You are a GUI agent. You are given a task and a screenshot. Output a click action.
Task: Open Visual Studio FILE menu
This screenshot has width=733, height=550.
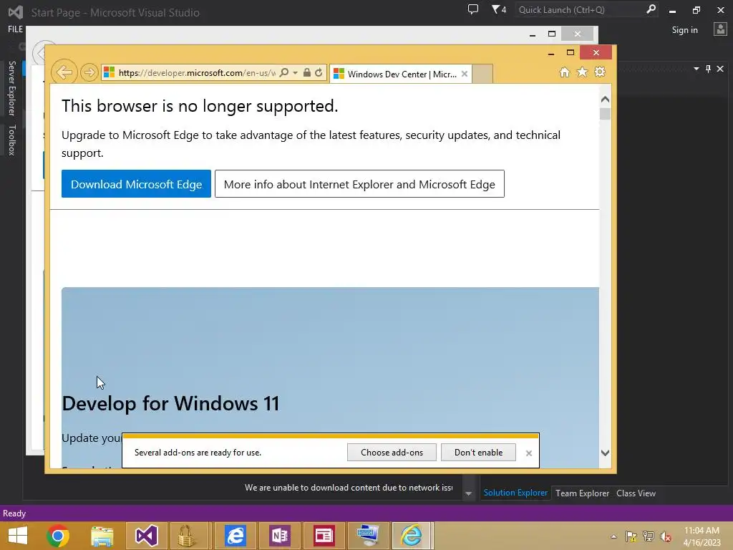15,29
